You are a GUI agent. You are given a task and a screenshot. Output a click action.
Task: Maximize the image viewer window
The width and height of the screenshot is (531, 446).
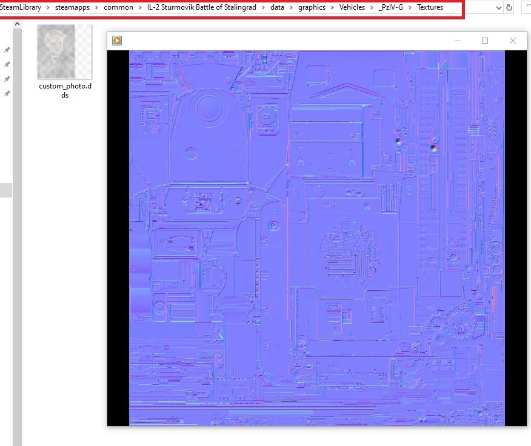[485, 41]
